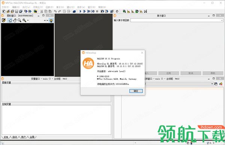Screen dimensions: 225x145
Task: Click the Undo arrow icon
Action: point(55,11)
